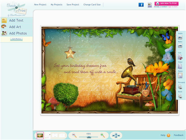Open Change Card Size option

pos(92,5)
